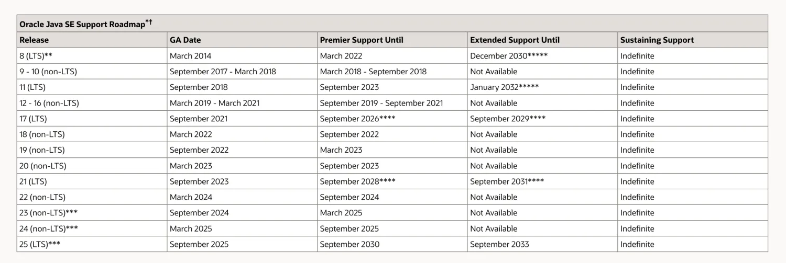Click the September 2026**** premier support cell
The width and height of the screenshot is (786, 263).
tap(392, 119)
